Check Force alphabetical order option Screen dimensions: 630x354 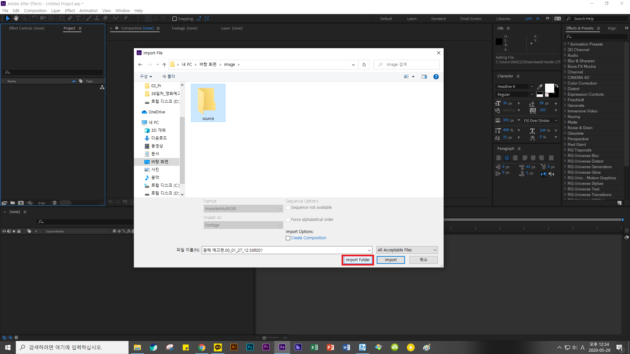point(288,220)
